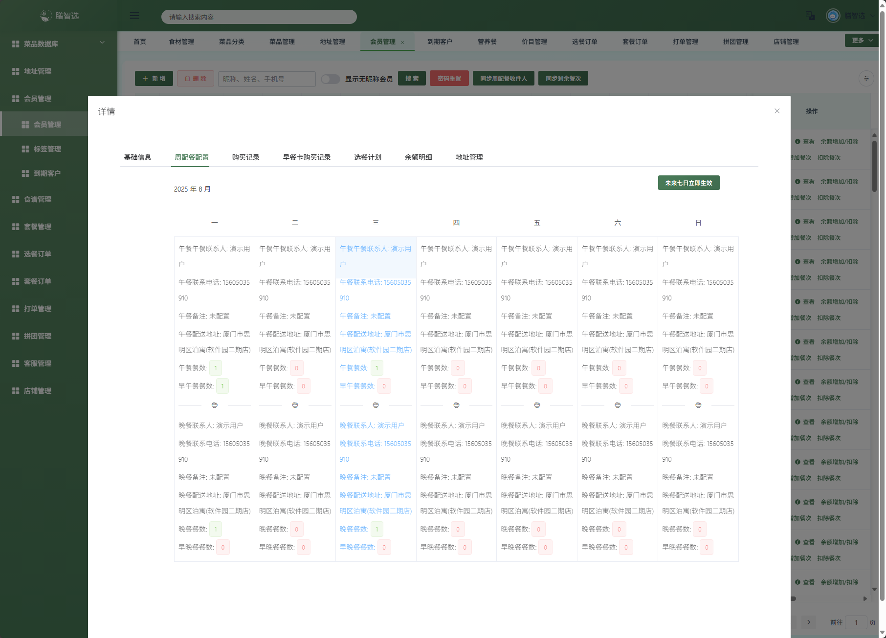This screenshot has height=638, width=886.
Task: Click the translate icon in the header
Action: pyautogui.click(x=810, y=16)
